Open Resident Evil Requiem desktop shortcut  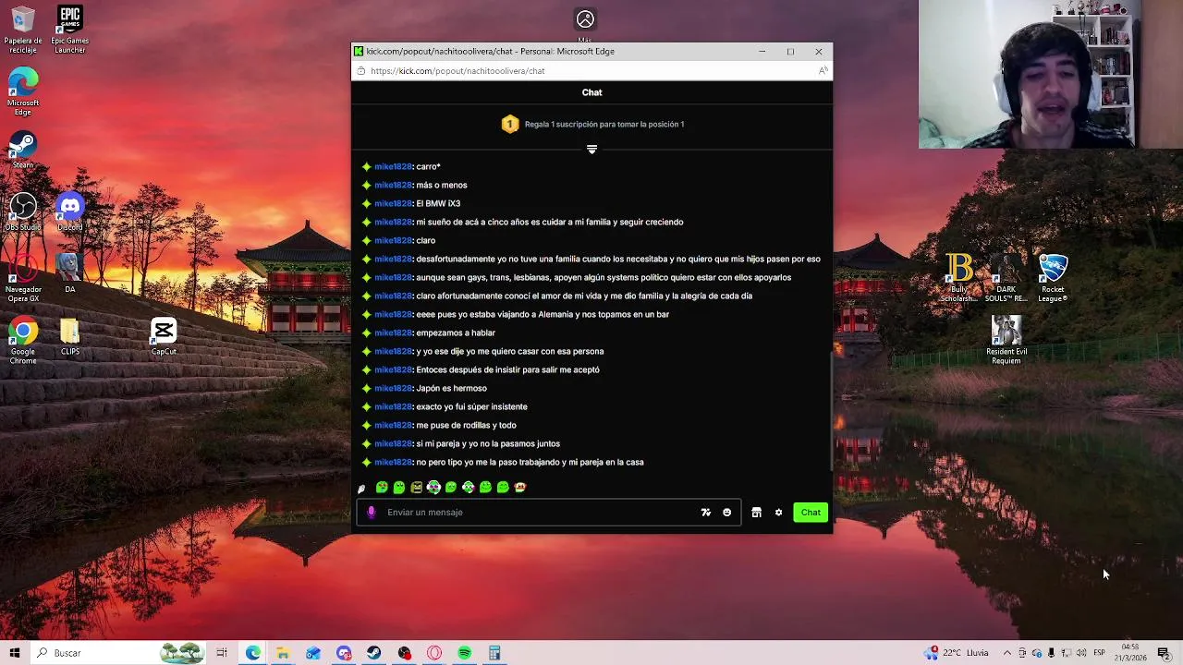pos(1006,340)
